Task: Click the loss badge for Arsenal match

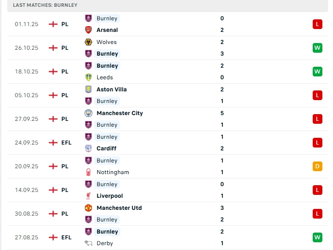Action: click(x=317, y=24)
